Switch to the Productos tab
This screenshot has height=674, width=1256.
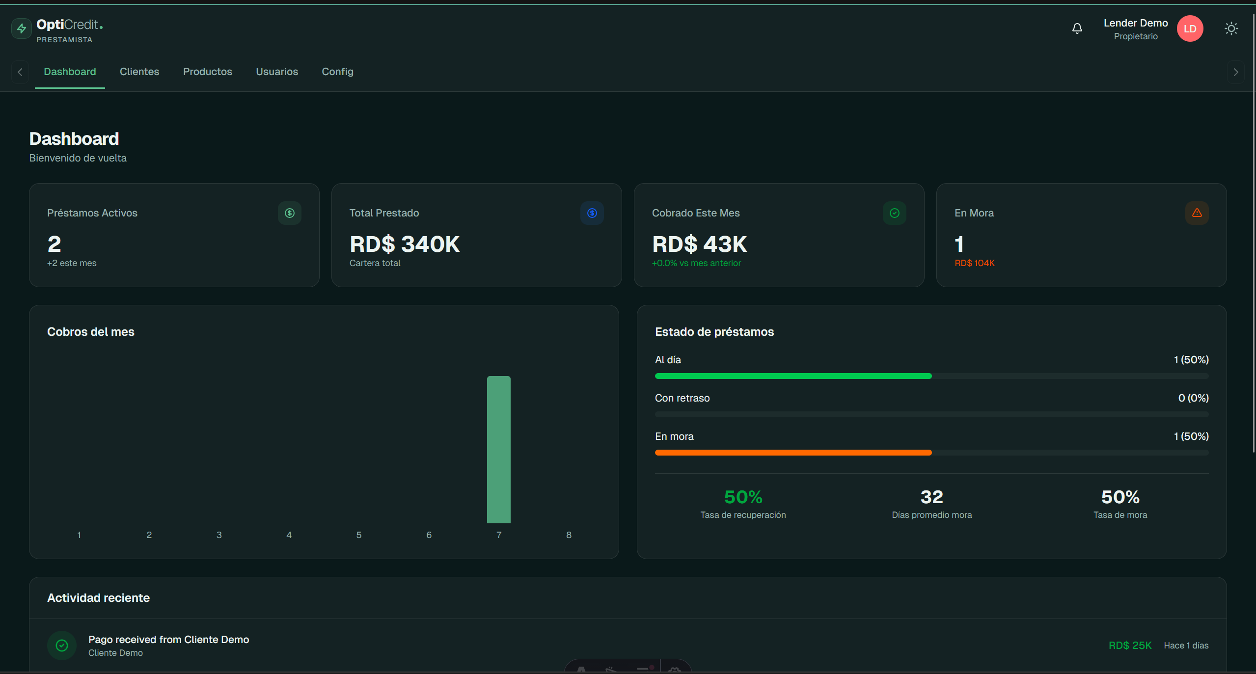click(x=208, y=72)
